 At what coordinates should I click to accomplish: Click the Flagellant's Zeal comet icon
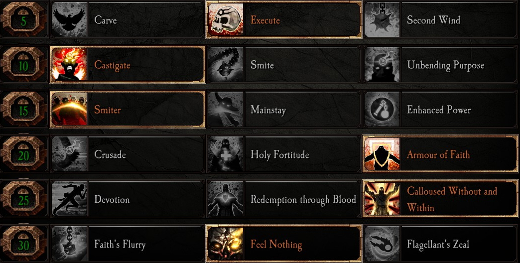pos(382,244)
